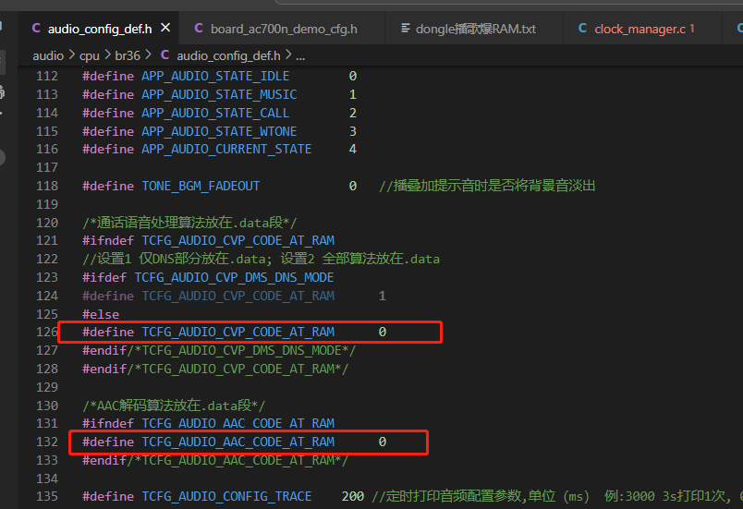
Task: Click the AAC解码算法 comment on line 130
Action: (x=174, y=406)
